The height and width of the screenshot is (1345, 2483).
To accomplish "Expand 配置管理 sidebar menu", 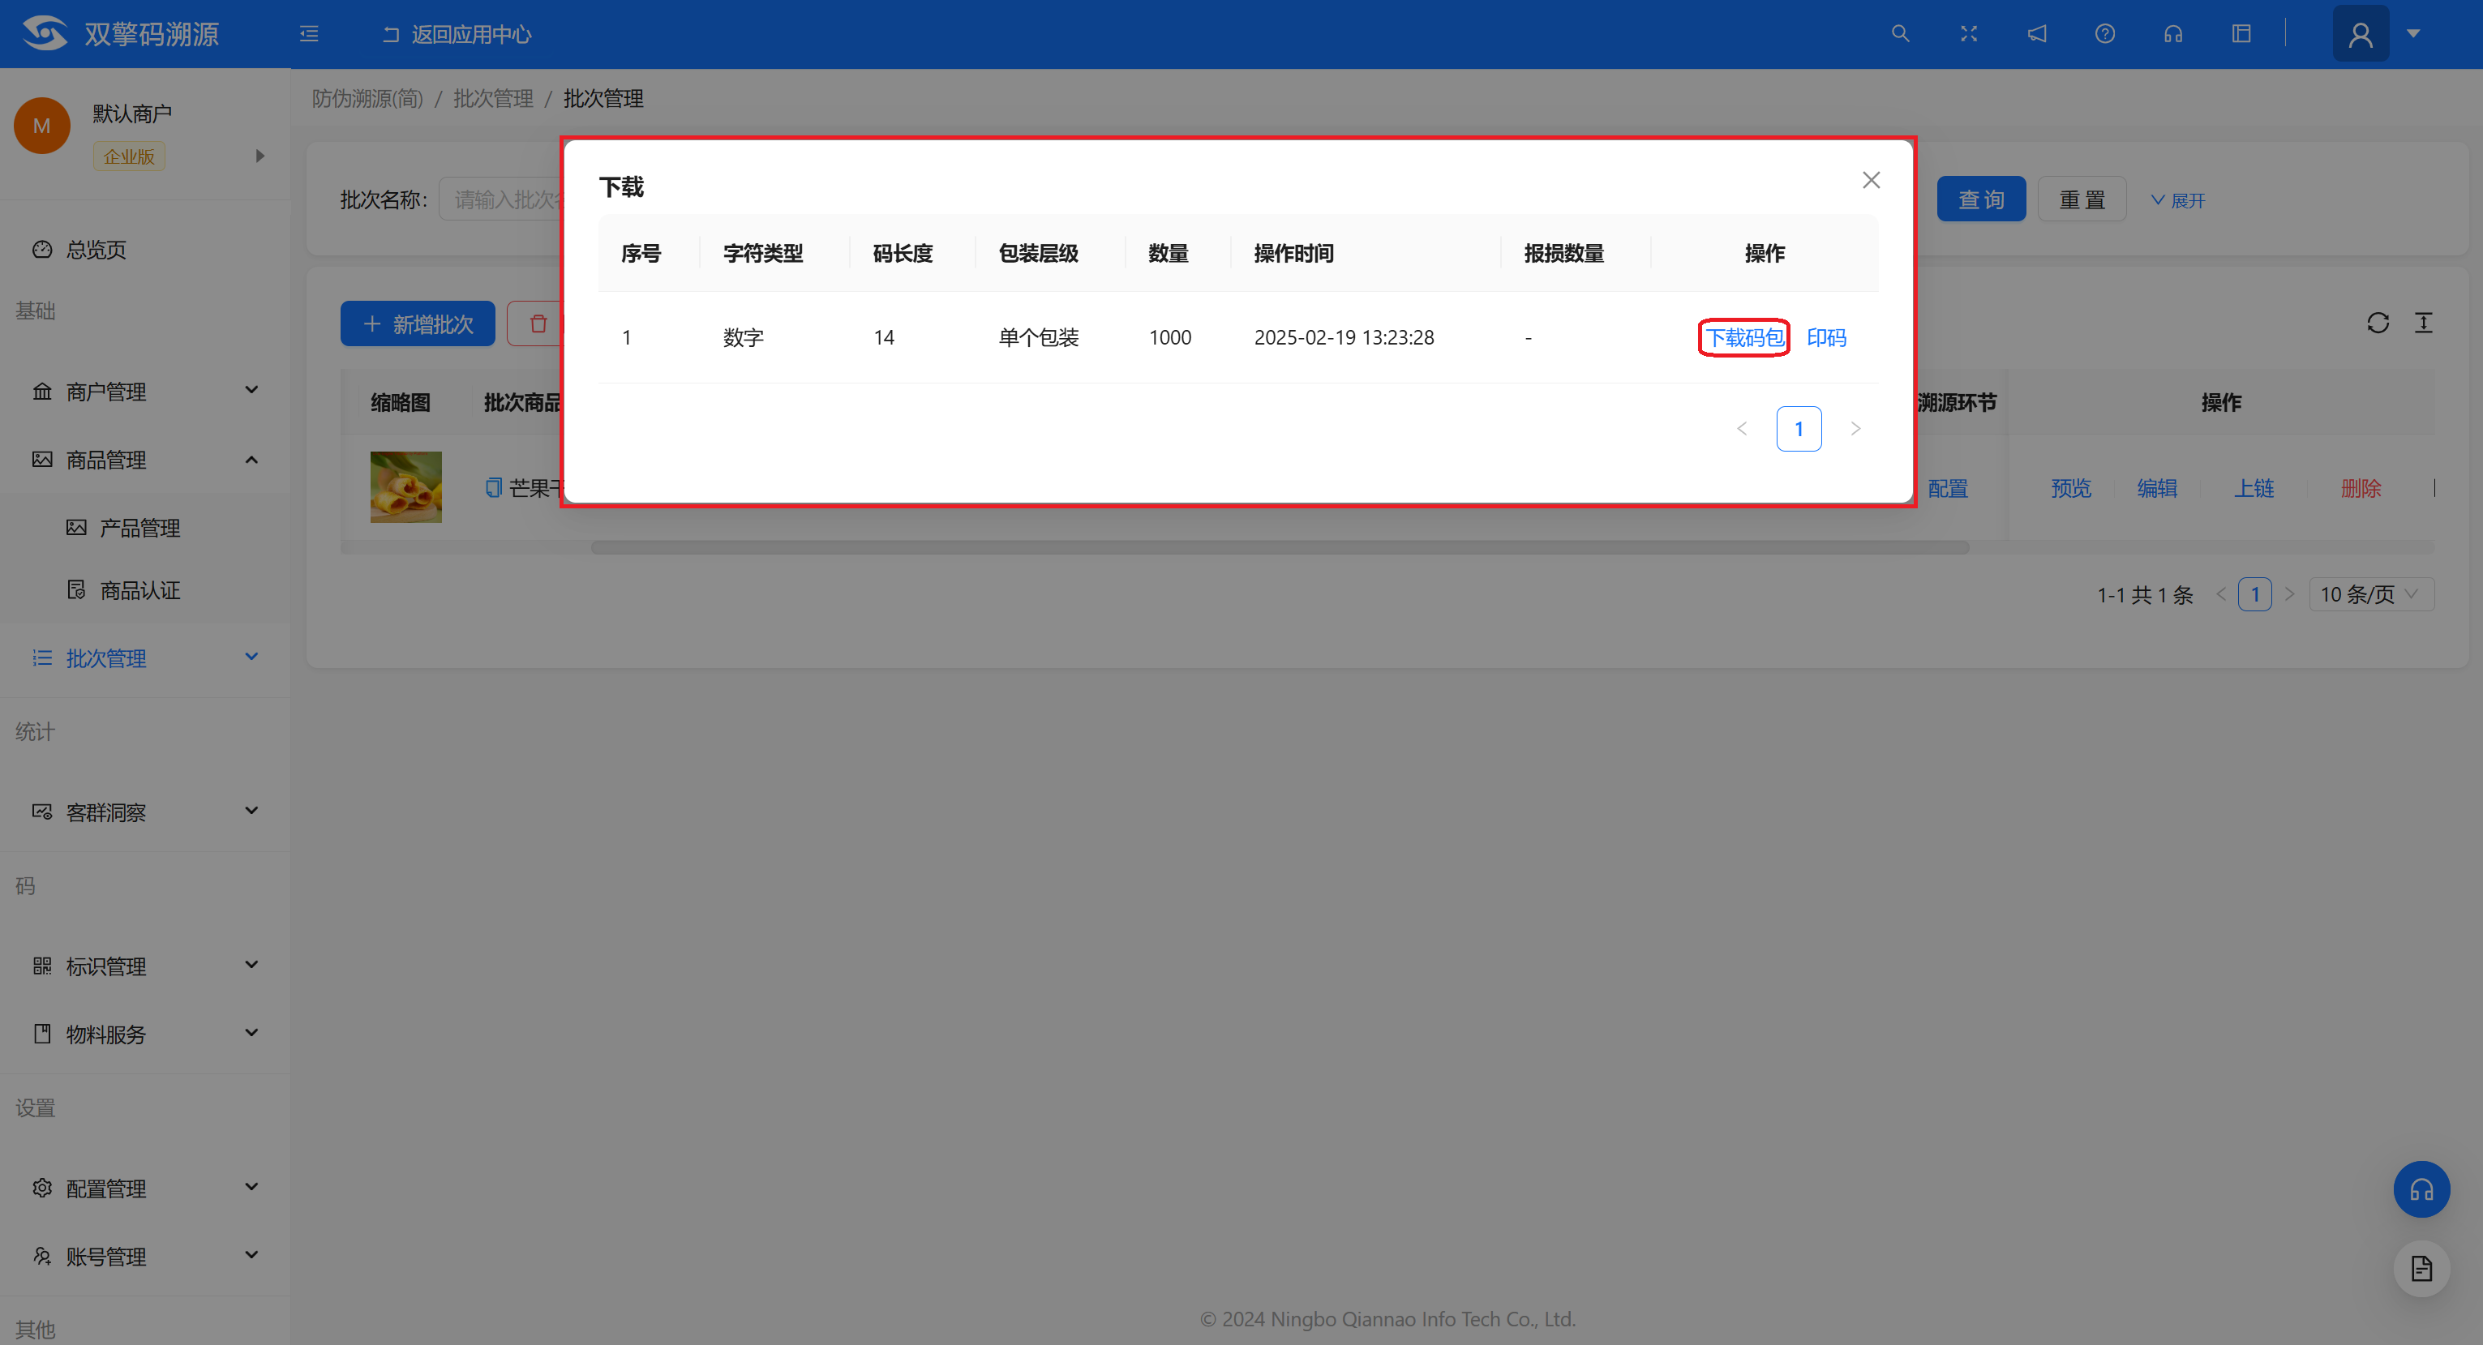I will [x=144, y=1188].
